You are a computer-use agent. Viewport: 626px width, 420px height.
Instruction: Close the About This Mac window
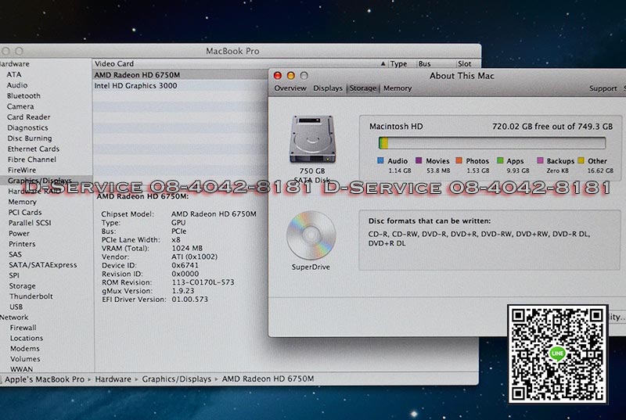tap(278, 75)
